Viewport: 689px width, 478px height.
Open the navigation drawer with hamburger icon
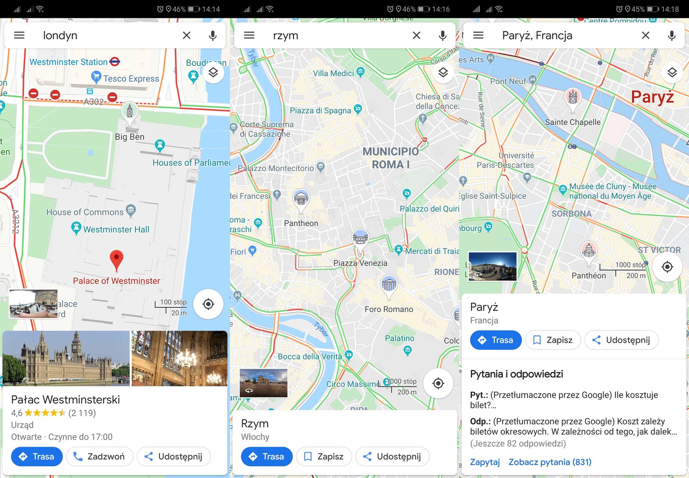click(x=19, y=35)
